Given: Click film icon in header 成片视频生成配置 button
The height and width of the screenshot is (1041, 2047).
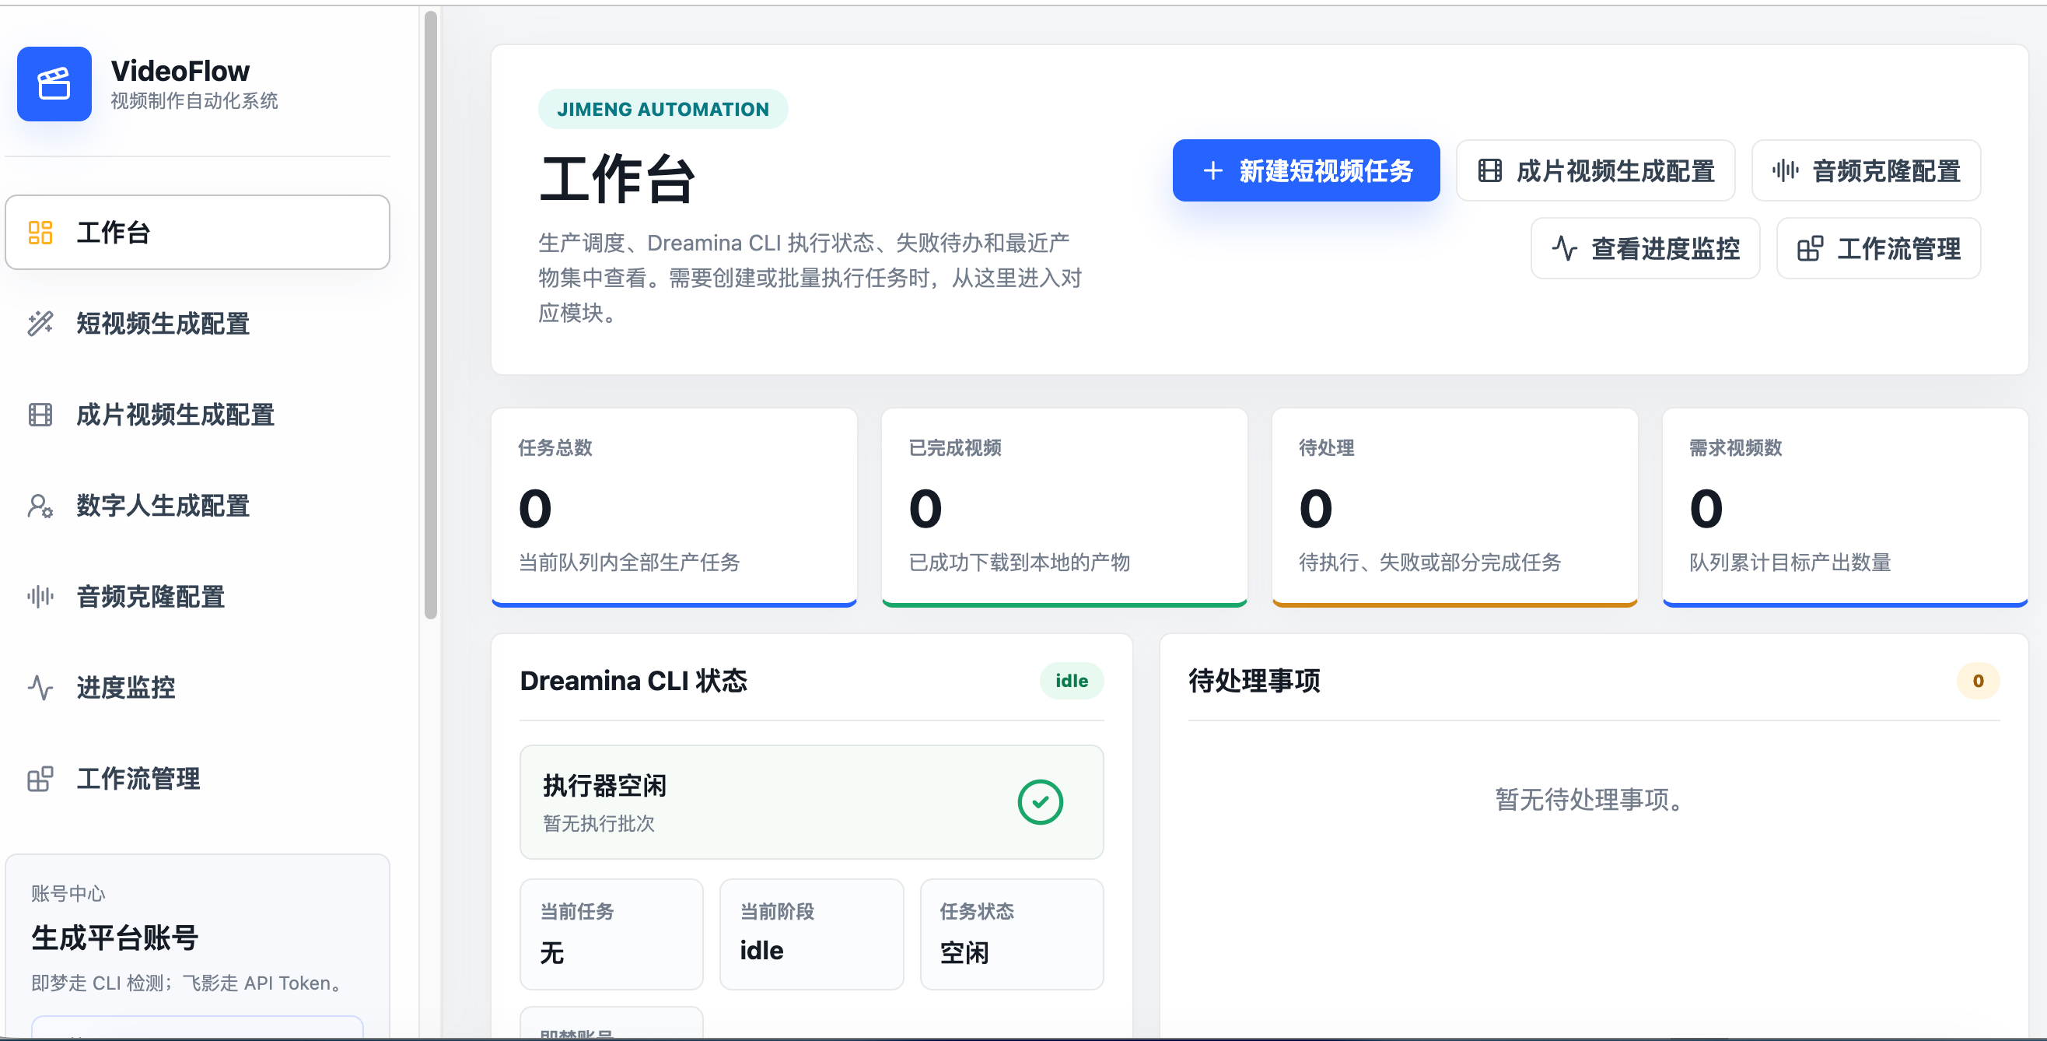Looking at the screenshot, I should pos(1489,171).
